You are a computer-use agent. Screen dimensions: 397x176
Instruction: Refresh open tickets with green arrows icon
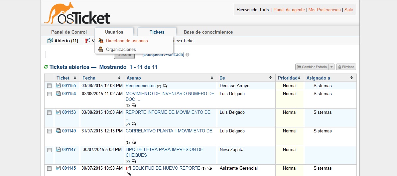coord(46,67)
